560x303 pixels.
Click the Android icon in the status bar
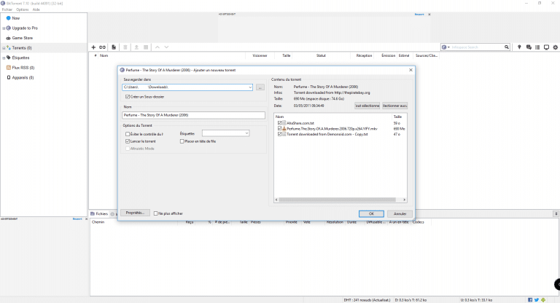pos(543,300)
